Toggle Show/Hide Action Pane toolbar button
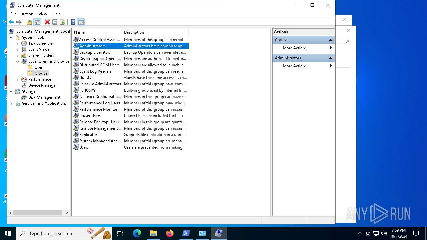This screenshot has width=427, height=240. tap(81, 22)
